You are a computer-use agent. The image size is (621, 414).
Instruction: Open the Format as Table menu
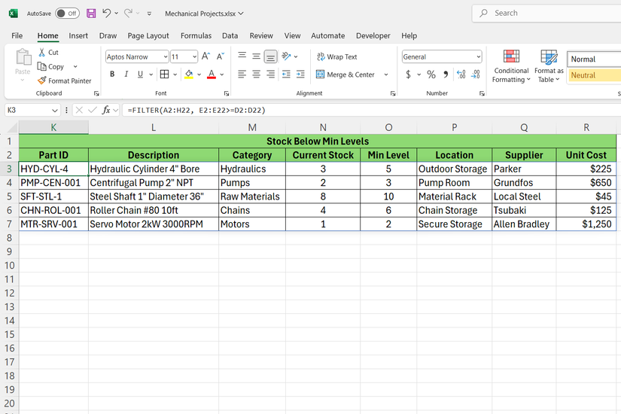(x=549, y=65)
